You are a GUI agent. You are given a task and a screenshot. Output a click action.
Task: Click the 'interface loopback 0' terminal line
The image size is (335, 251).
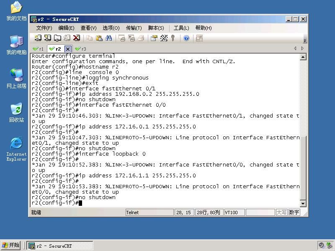pyautogui.click(x=89, y=154)
